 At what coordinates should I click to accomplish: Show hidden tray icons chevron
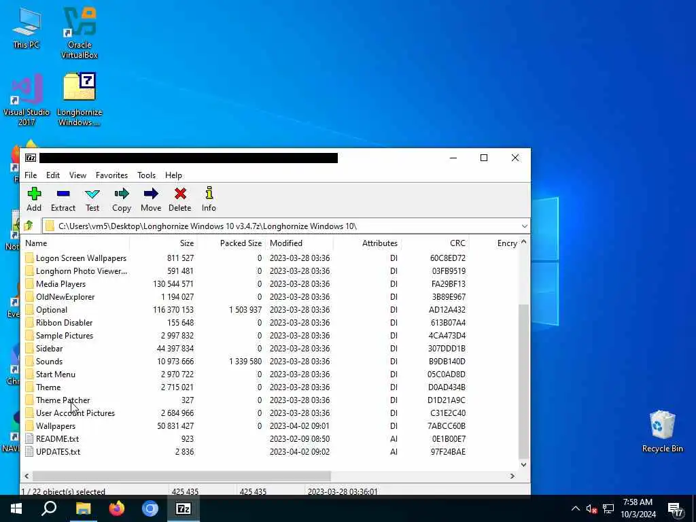575,508
